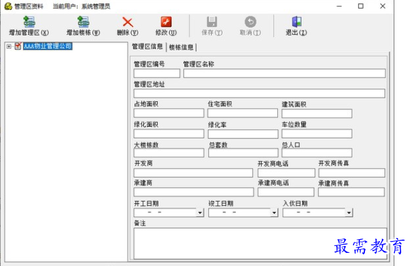Select the 绿化率 input box
The width and height of the screenshot is (410, 266).
[x=243, y=134]
